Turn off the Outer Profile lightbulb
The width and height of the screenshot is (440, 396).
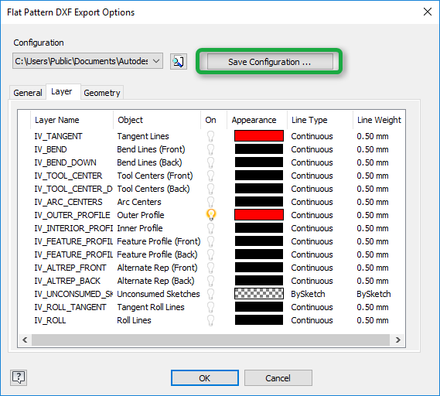[x=211, y=215]
